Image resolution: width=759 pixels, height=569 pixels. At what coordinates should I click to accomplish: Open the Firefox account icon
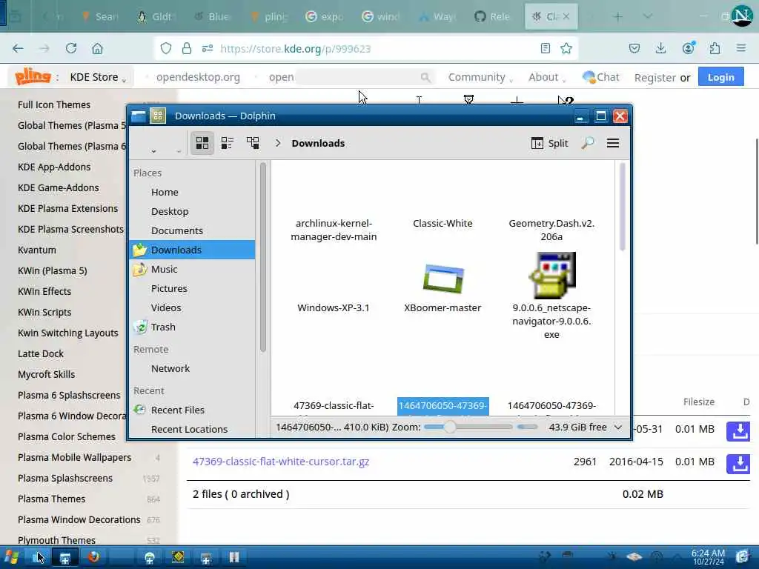click(x=688, y=48)
